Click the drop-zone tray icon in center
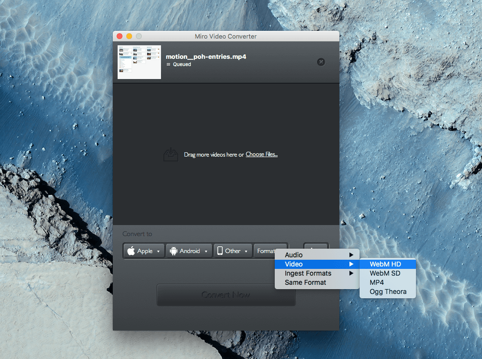Viewport: 482px width, 359px height. [171, 154]
